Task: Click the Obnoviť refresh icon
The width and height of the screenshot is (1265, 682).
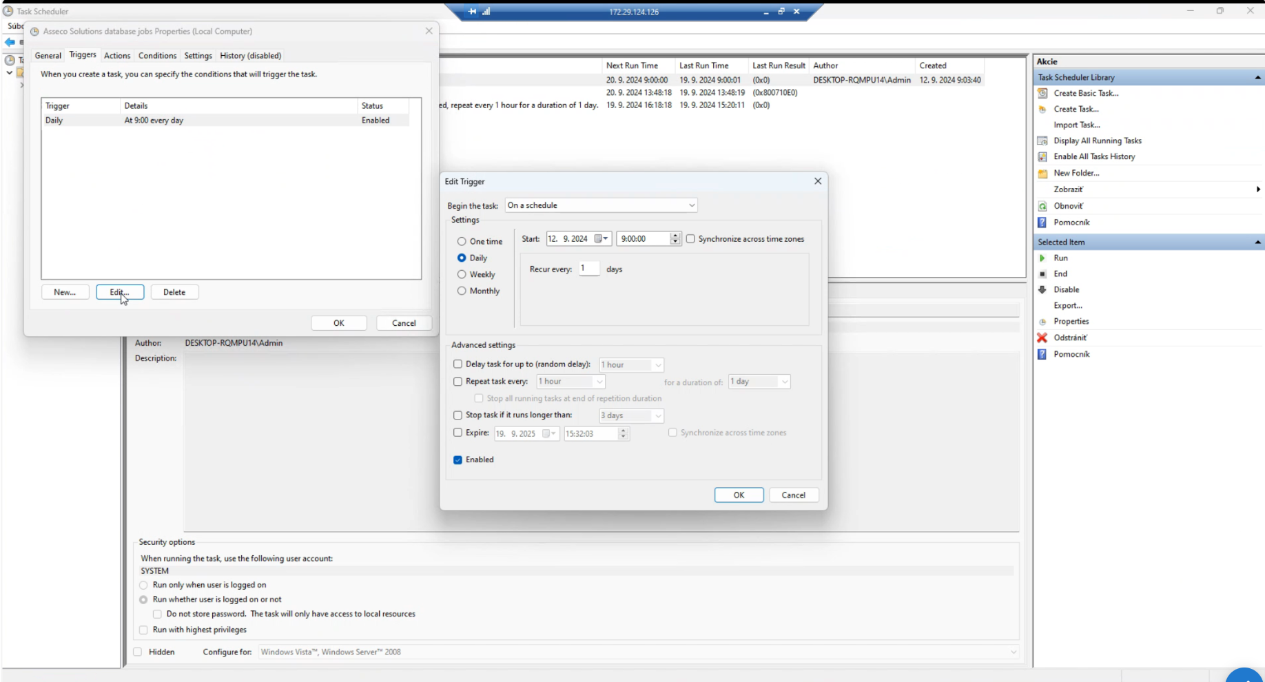Action: 1042,206
